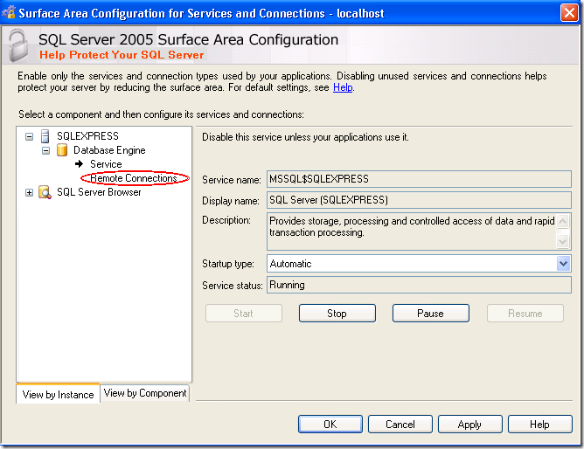This screenshot has height=449, width=584.
Task: Click the SQL Server Browser magnifier icon
Action: pyautogui.click(x=45, y=192)
